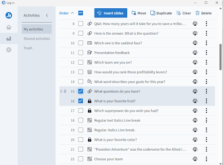
Task: Check the box for 'Which team are you on?'
Action: (x=81, y=62)
